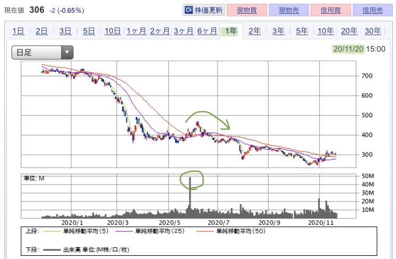
Task: Click the 2020/5 axis label
Action: (x=169, y=223)
